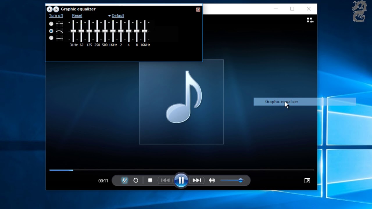Screen dimensions: 372x209
Task: Minimize the media player window
Action: click(x=276, y=9)
